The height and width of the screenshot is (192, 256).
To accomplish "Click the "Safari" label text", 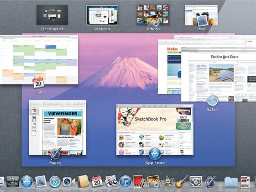I will pos(213,109).
